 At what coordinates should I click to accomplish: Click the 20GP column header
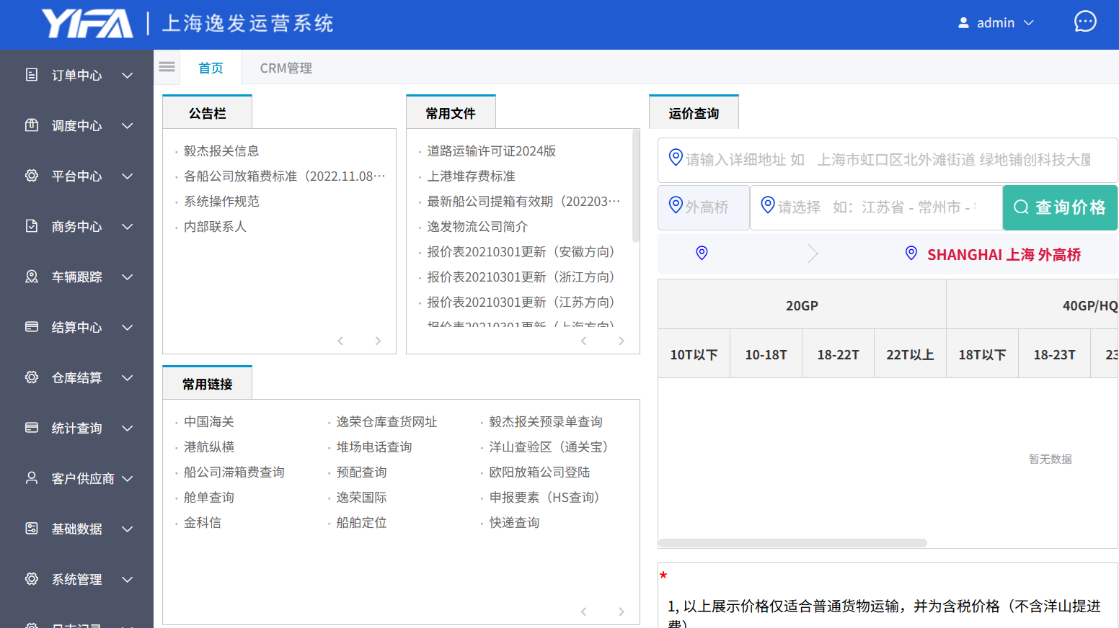pyautogui.click(x=802, y=305)
